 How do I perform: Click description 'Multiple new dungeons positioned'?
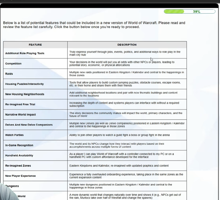(121, 186)
